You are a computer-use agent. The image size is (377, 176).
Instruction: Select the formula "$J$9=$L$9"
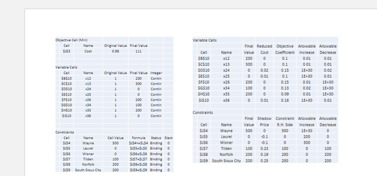tap(139, 170)
